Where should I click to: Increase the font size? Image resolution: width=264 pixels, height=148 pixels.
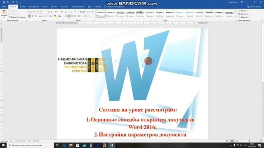pyautogui.click(x=49, y=12)
